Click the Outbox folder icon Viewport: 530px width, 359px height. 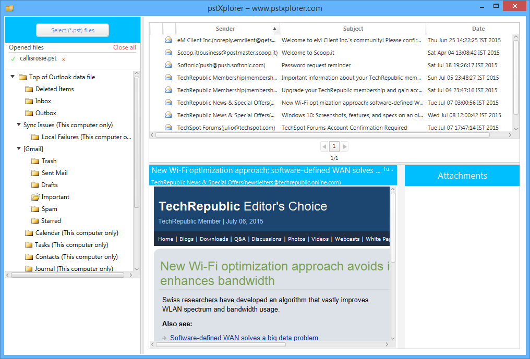(29, 113)
